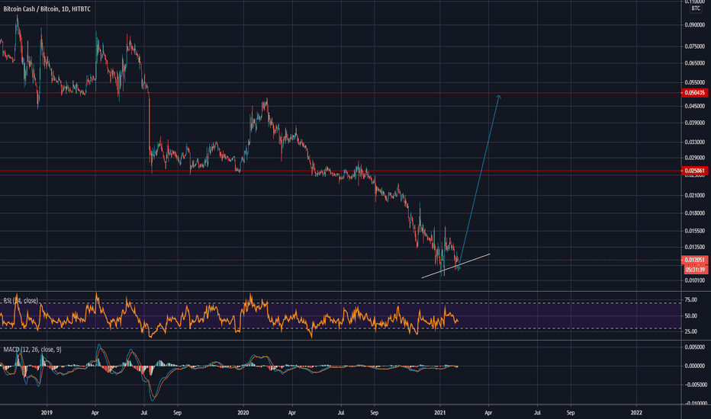711x419 pixels.
Task: Select the upper red horizontal line at 0.050435
Action: [340, 93]
